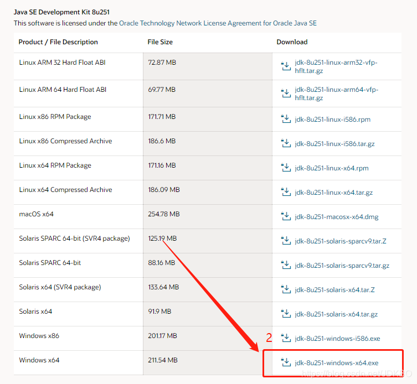This screenshot has height=384, width=417.
Task: Click download icon beside jdk-8u251-linux-i586.tar.gz
Action: [x=286, y=143]
